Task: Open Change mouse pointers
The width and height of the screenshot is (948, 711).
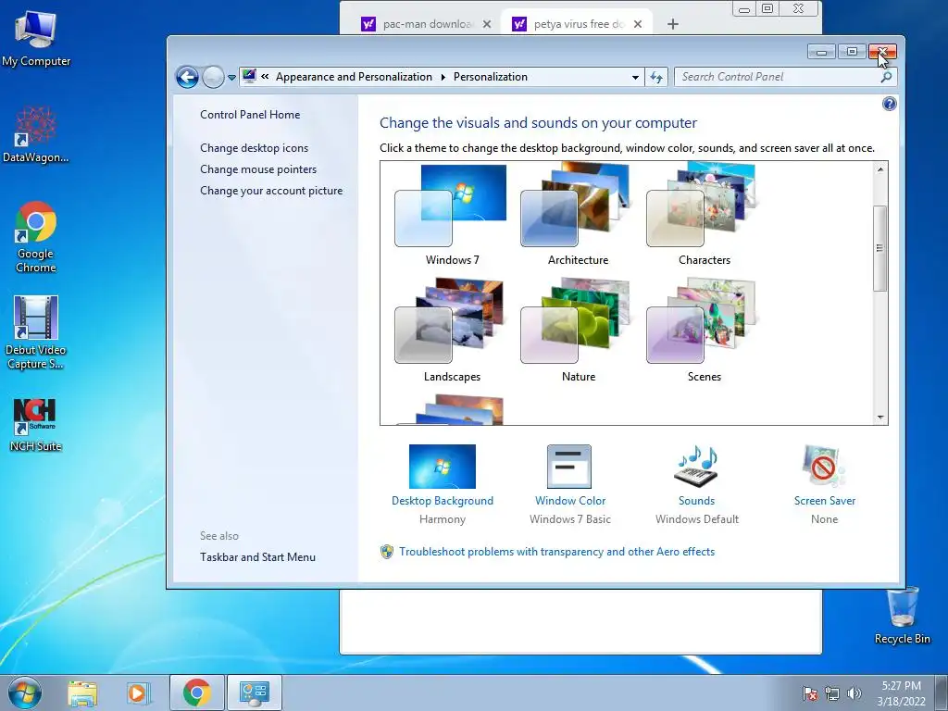Action: click(258, 169)
